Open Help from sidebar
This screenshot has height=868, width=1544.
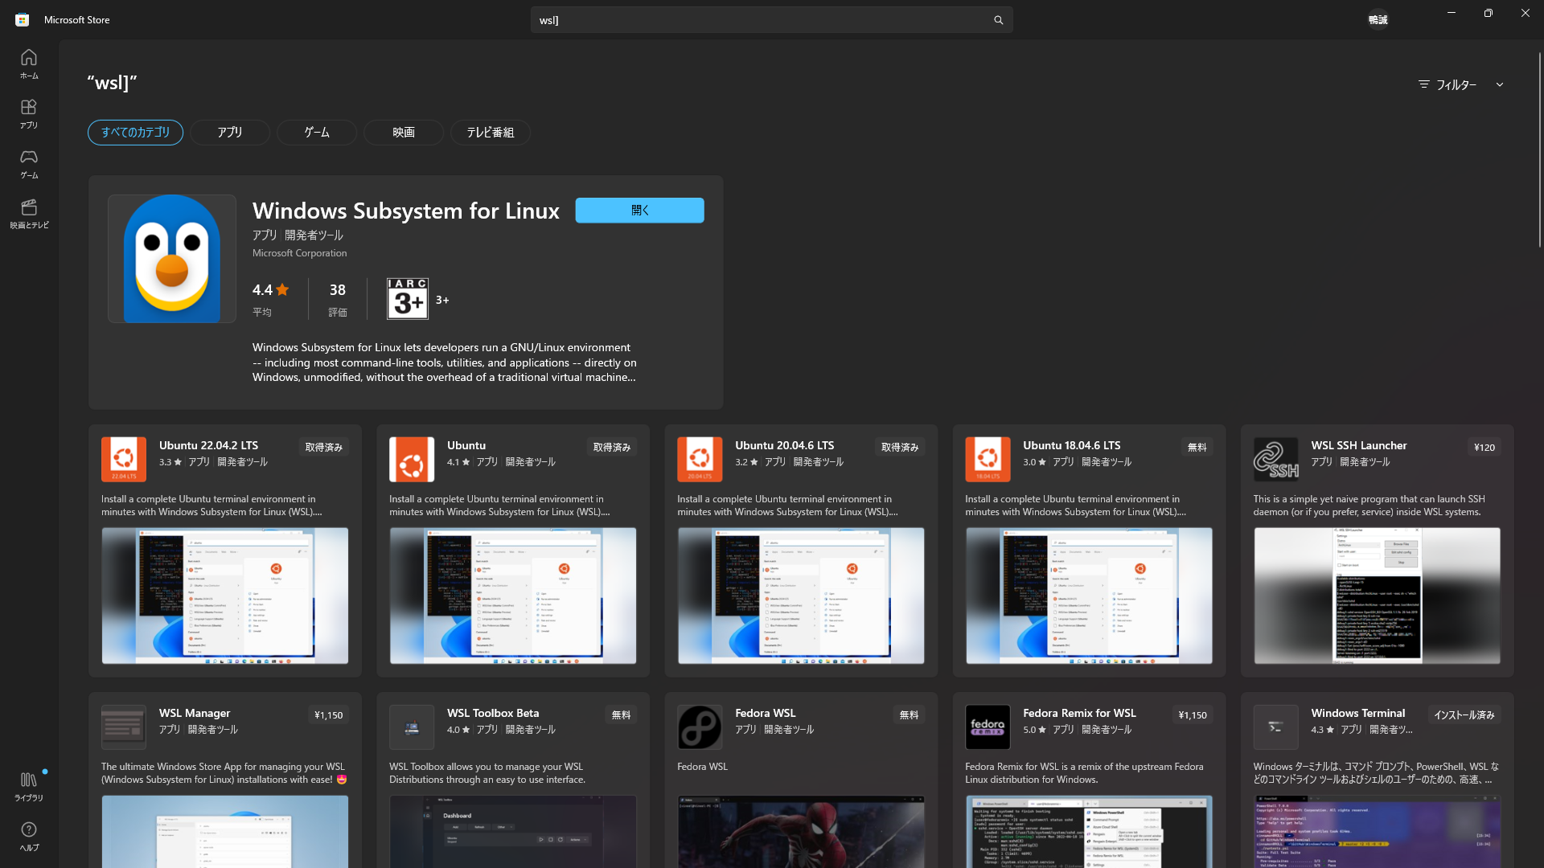coord(29,836)
